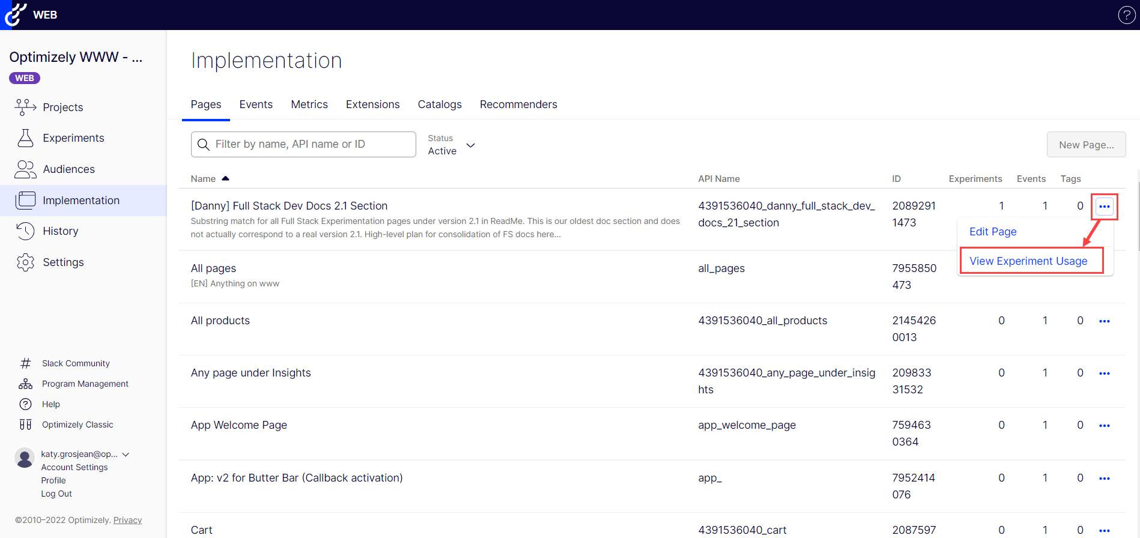Switch to the Pages tab
Viewport: 1140px width, 538px height.
(x=206, y=104)
